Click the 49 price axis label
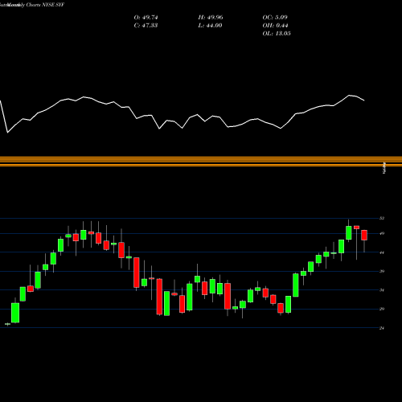 point(382,233)
